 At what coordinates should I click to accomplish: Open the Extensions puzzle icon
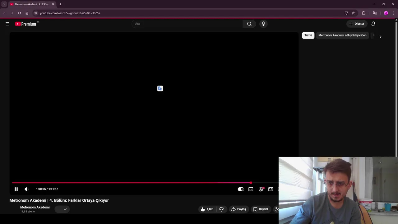(364, 13)
